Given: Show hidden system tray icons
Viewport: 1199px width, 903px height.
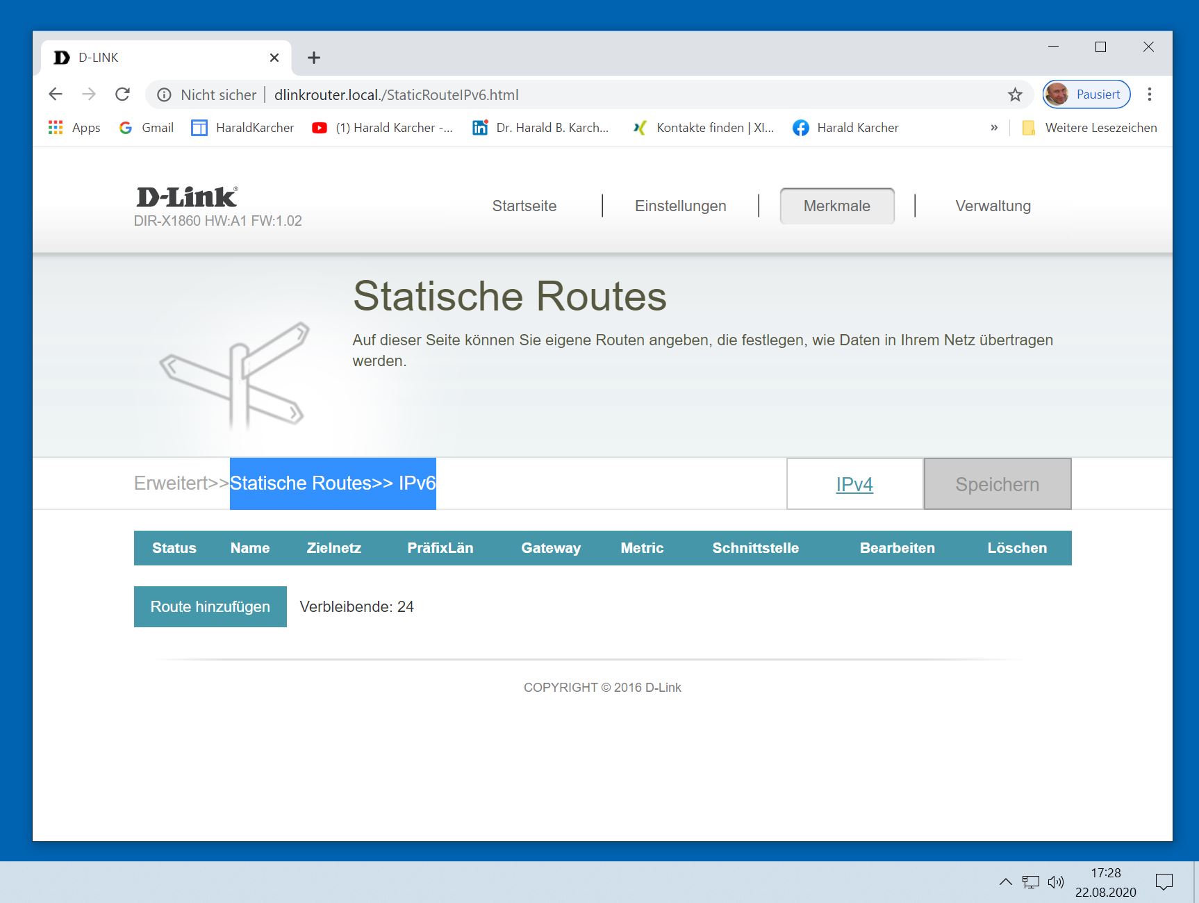Looking at the screenshot, I should pos(1005,882).
